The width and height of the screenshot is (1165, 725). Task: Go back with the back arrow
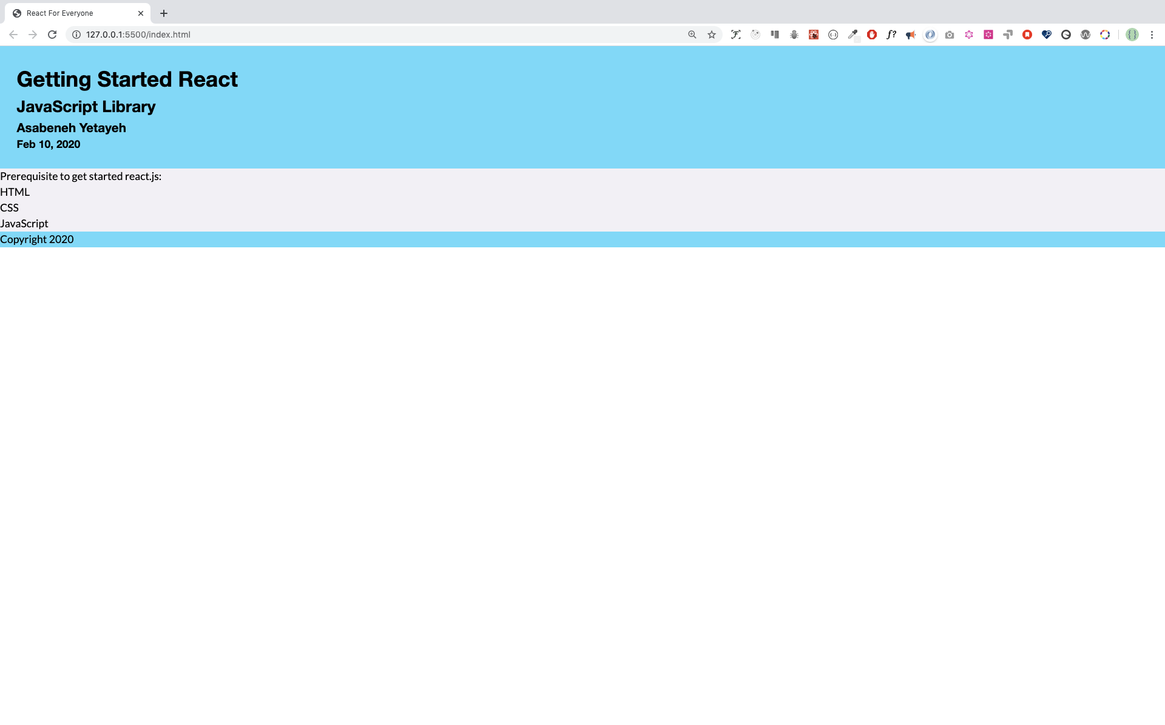click(13, 35)
